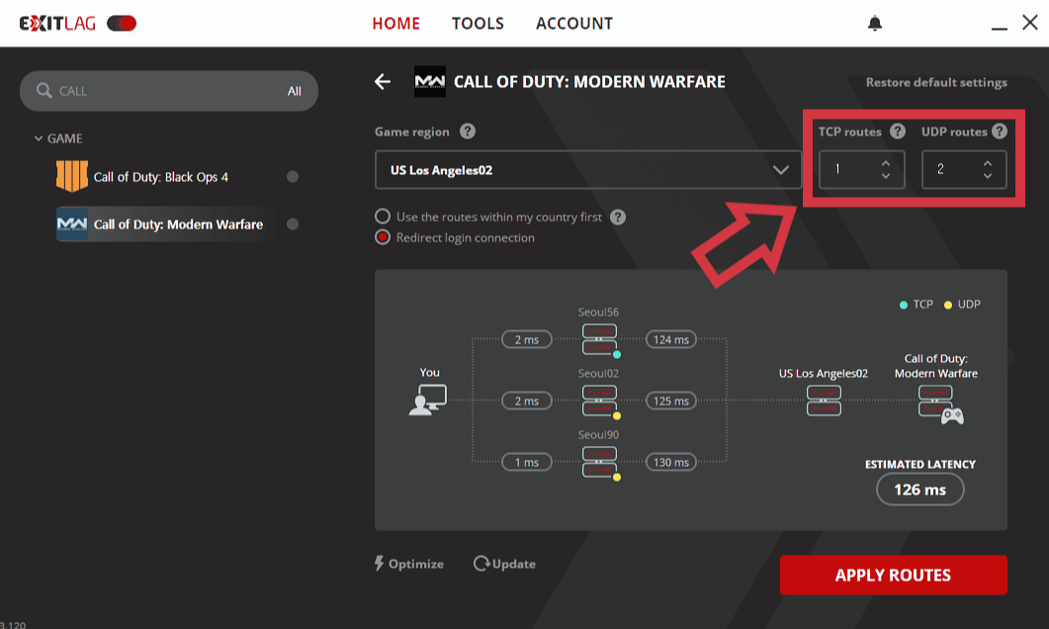The height and width of the screenshot is (629, 1049).
Task: Click the Seoul02 server icon
Action: coord(600,401)
